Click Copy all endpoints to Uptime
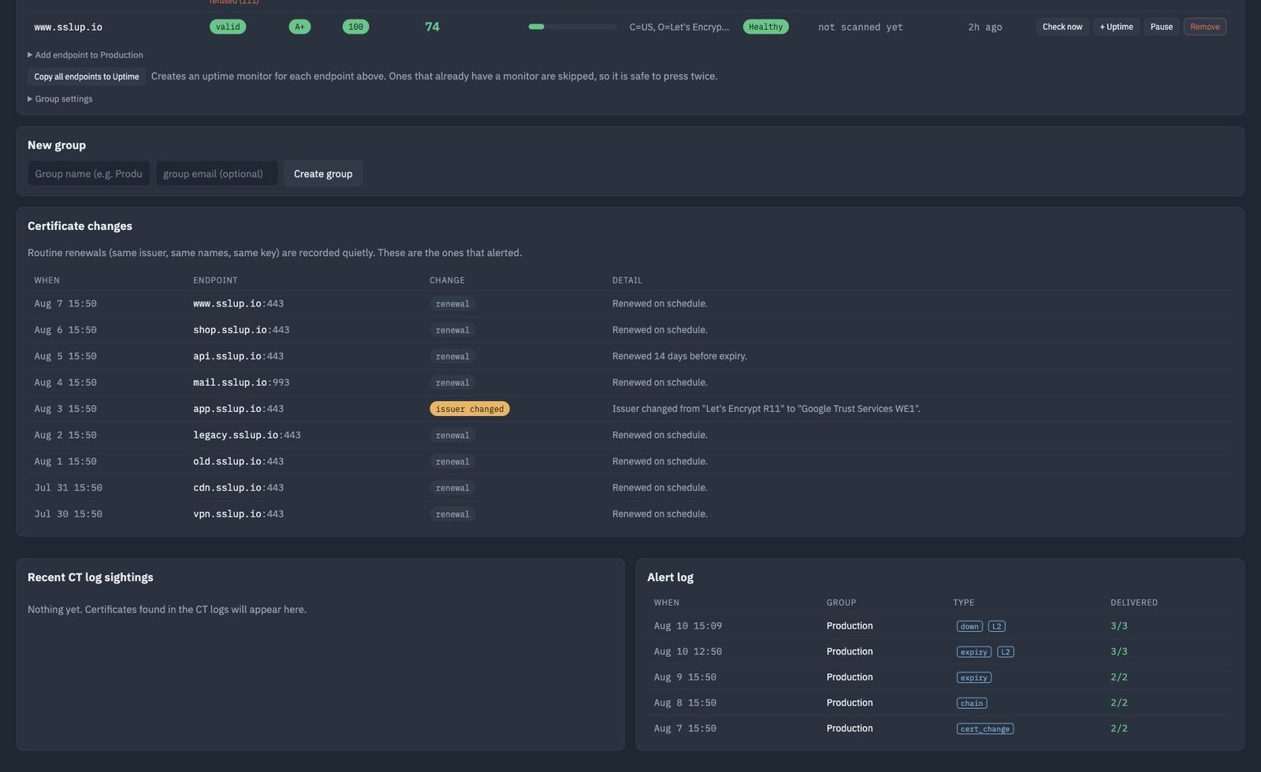 87,76
